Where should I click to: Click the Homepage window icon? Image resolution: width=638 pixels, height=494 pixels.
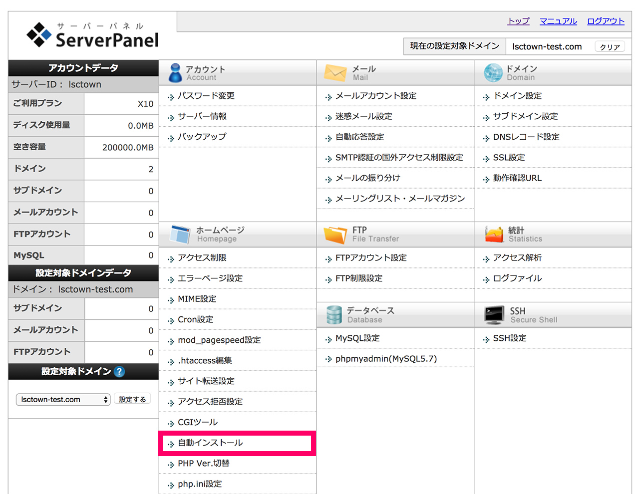tap(180, 234)
